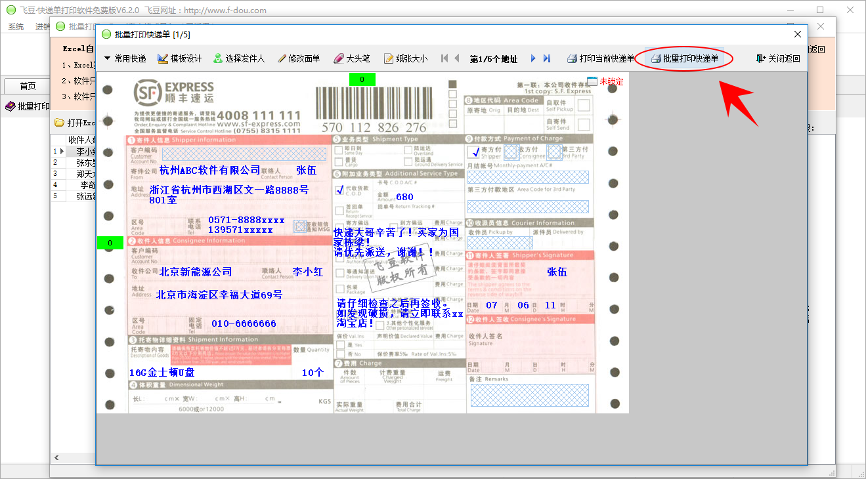Go to the previous address
866x479 pixels.
click(x=457, y=58)
